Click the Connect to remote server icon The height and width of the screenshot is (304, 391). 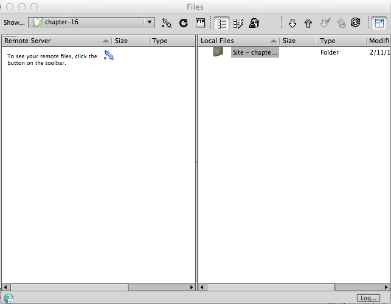click(x=167, y=23)
